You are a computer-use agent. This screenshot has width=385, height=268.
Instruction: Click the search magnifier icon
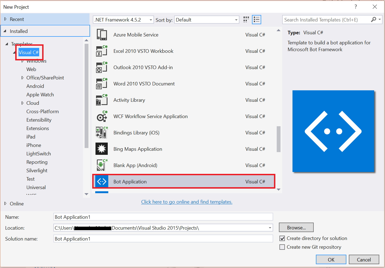[x=374, y=20]
